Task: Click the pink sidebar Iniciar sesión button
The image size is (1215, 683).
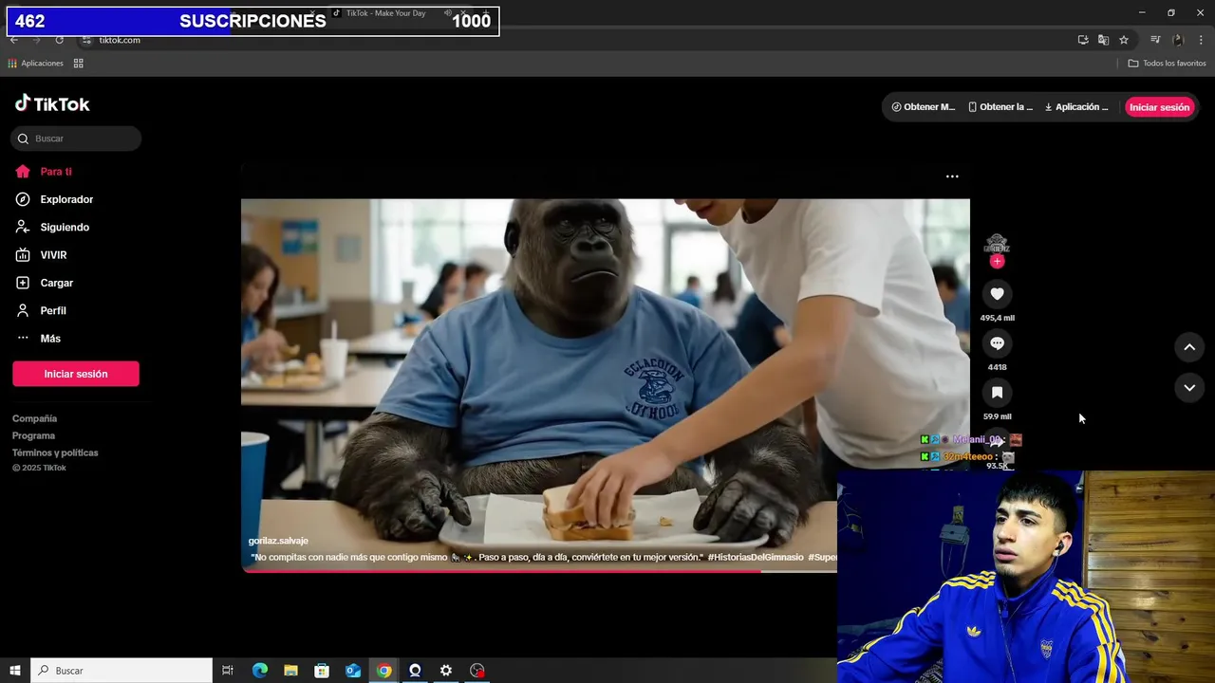Action: (x=76, y=374)
